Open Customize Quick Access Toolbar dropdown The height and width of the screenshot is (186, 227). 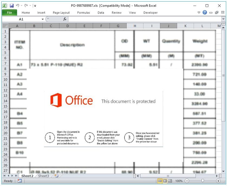[x=35, y=6]
